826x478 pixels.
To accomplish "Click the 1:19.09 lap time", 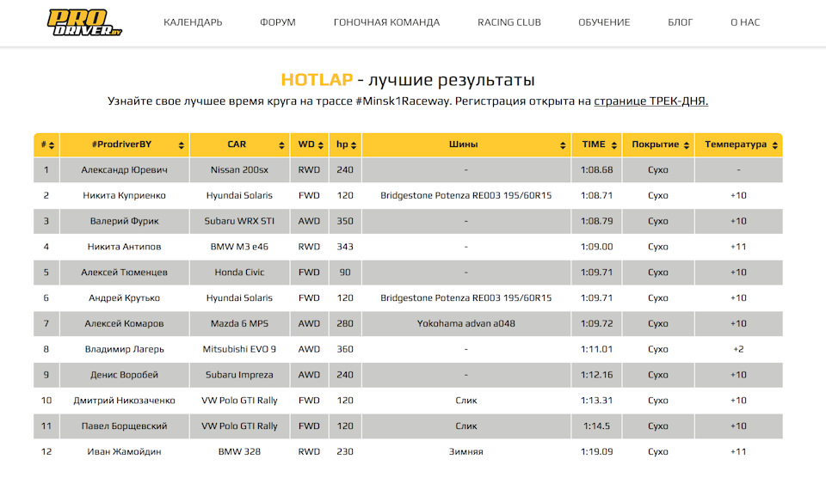I will coord(597,451).
